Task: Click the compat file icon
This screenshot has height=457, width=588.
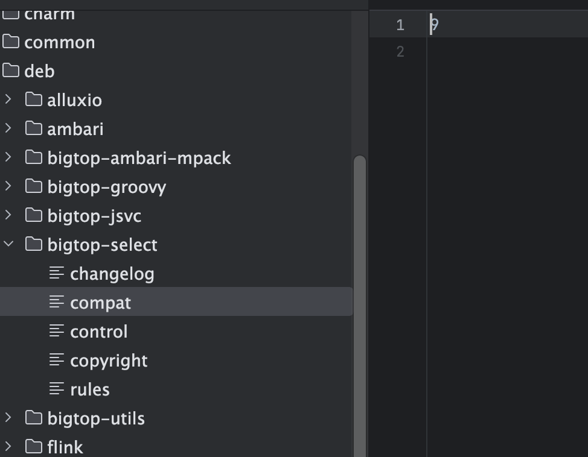Action: tap(57, 302)
